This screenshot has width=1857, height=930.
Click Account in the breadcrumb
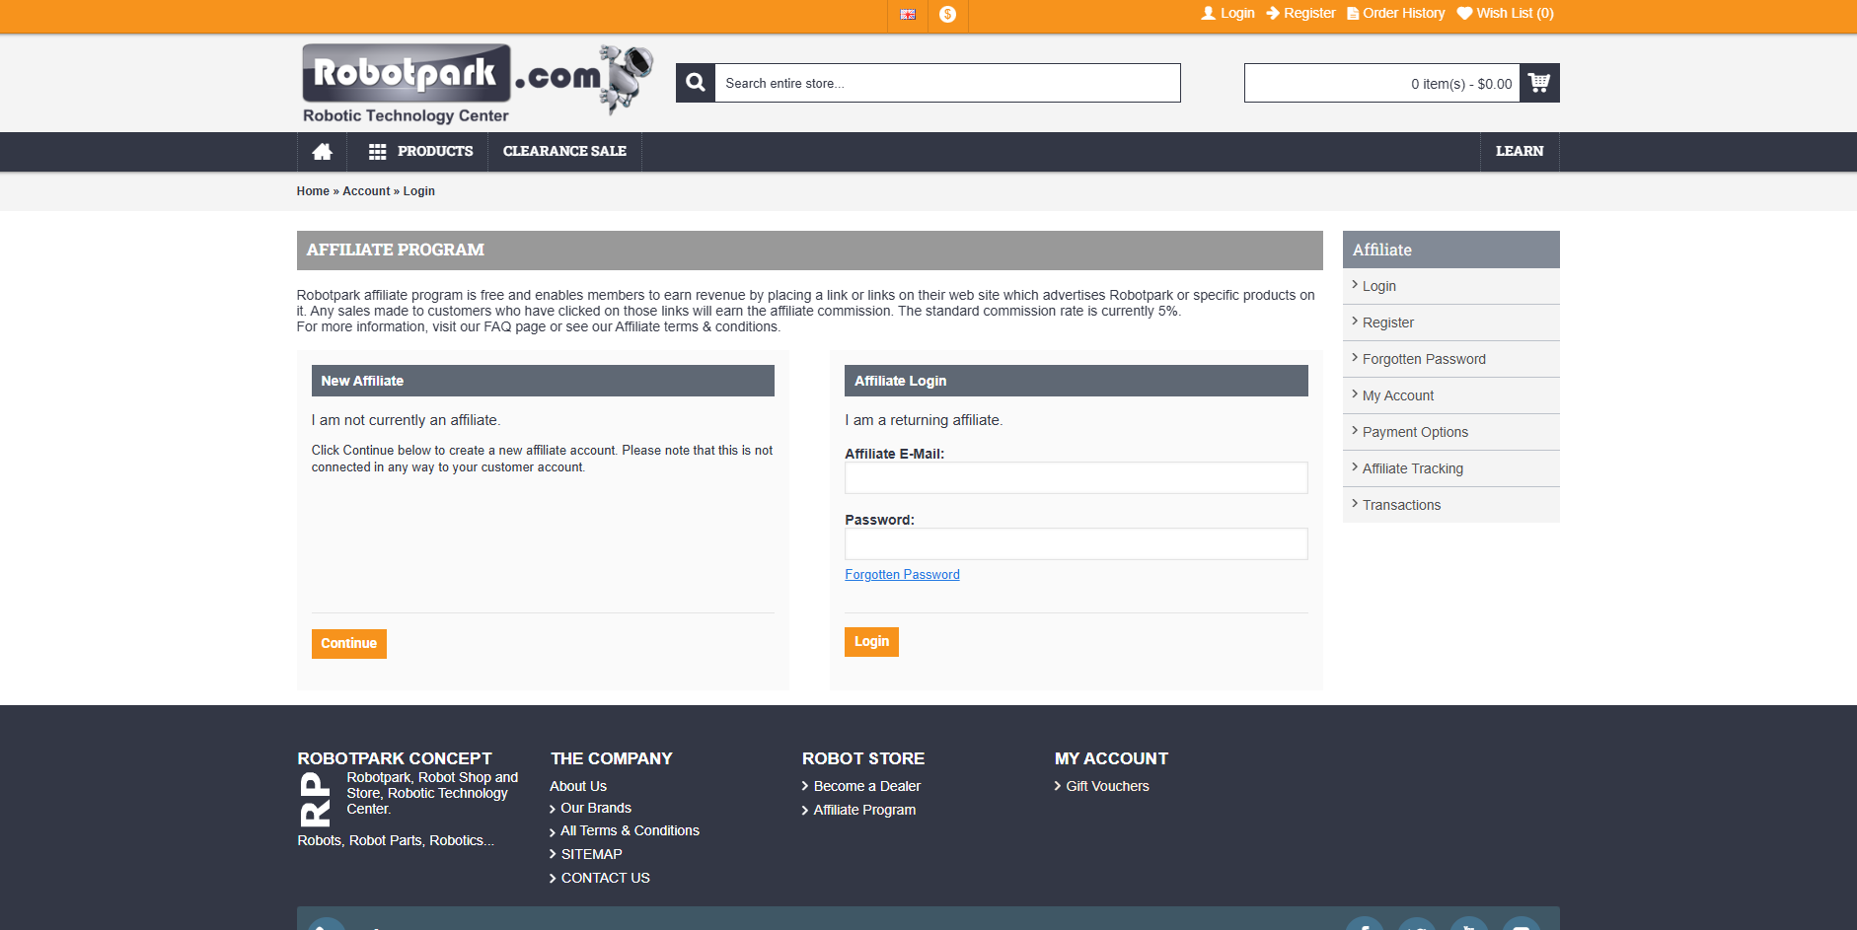coord(366,191)
